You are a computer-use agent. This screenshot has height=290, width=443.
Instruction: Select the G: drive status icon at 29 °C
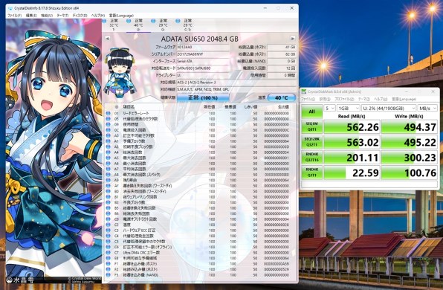[153, 21]
